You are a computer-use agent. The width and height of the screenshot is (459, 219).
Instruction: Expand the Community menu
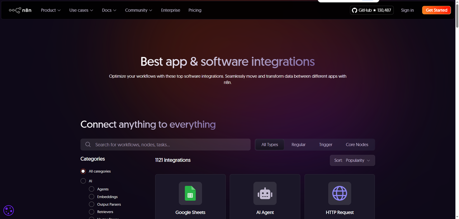pos(138,10)
